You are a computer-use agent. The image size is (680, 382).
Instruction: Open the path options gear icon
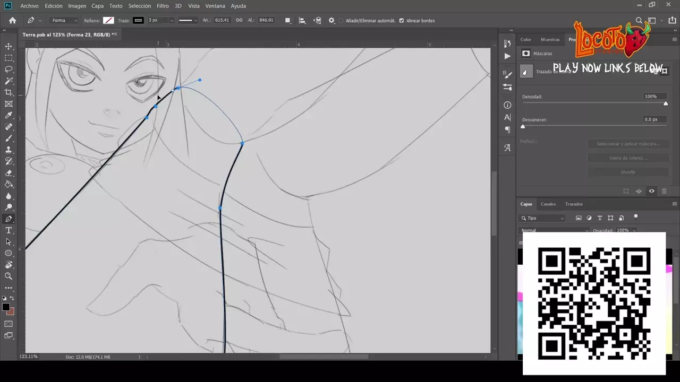click(331, 20)
